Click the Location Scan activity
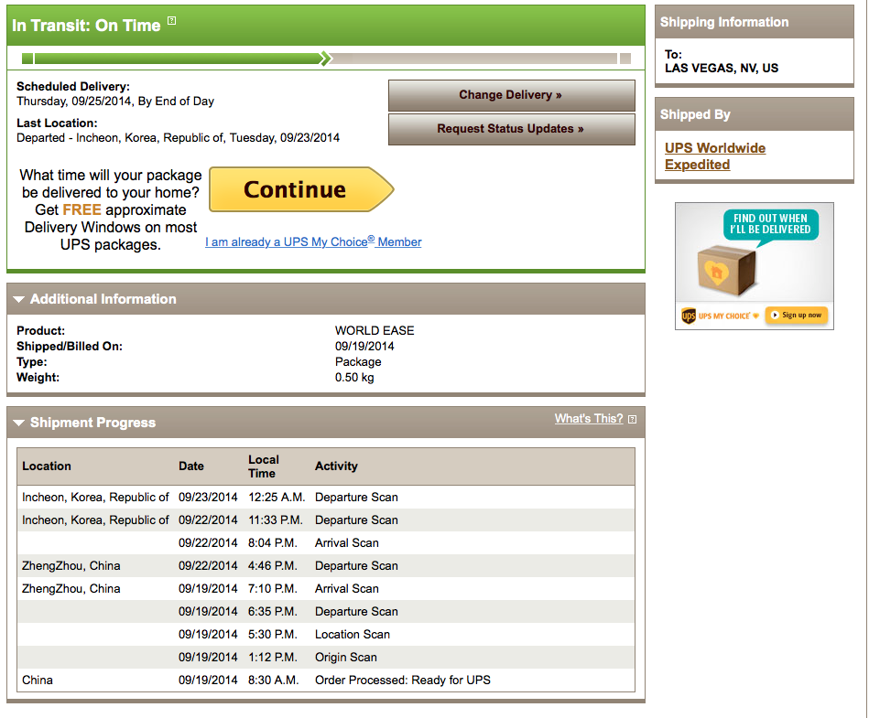Screen dimensions: 869x718 point(353,635)
